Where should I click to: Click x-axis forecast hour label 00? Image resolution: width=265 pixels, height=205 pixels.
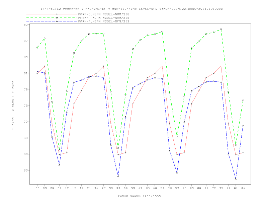[x=37, y=188]
